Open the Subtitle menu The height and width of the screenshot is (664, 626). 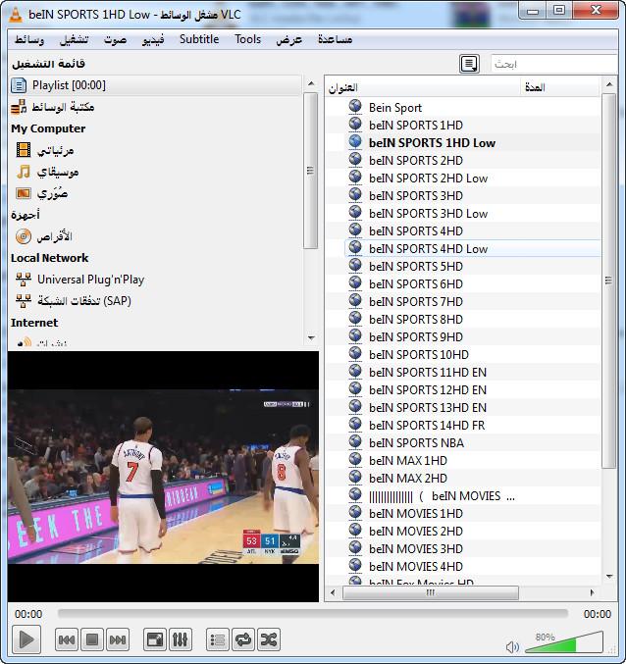click(x=199, y=39)
